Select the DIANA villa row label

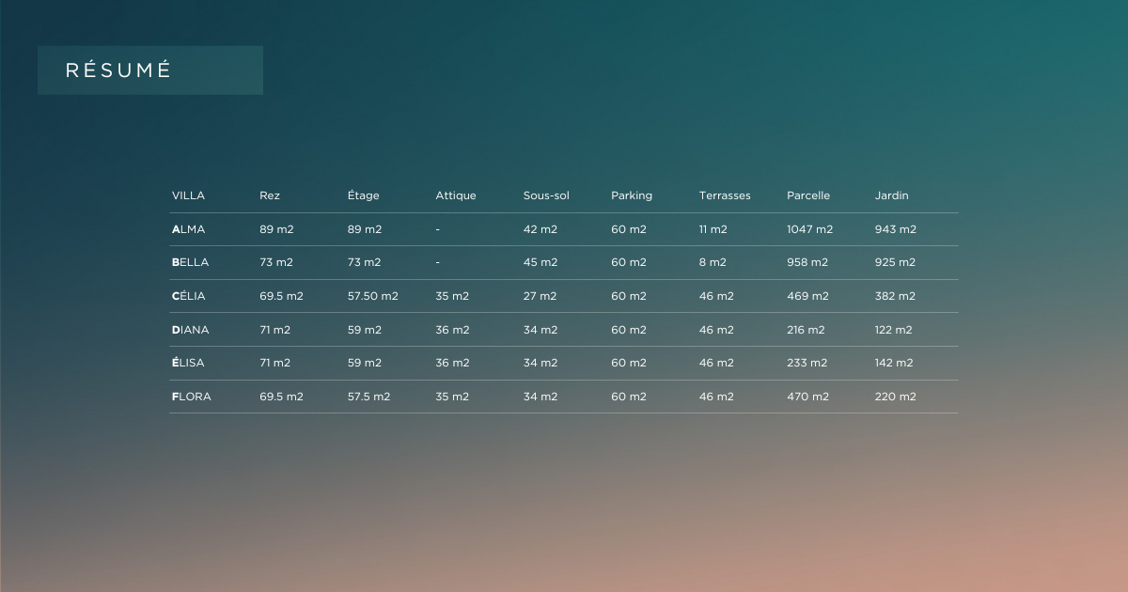[x=190, y=330]
